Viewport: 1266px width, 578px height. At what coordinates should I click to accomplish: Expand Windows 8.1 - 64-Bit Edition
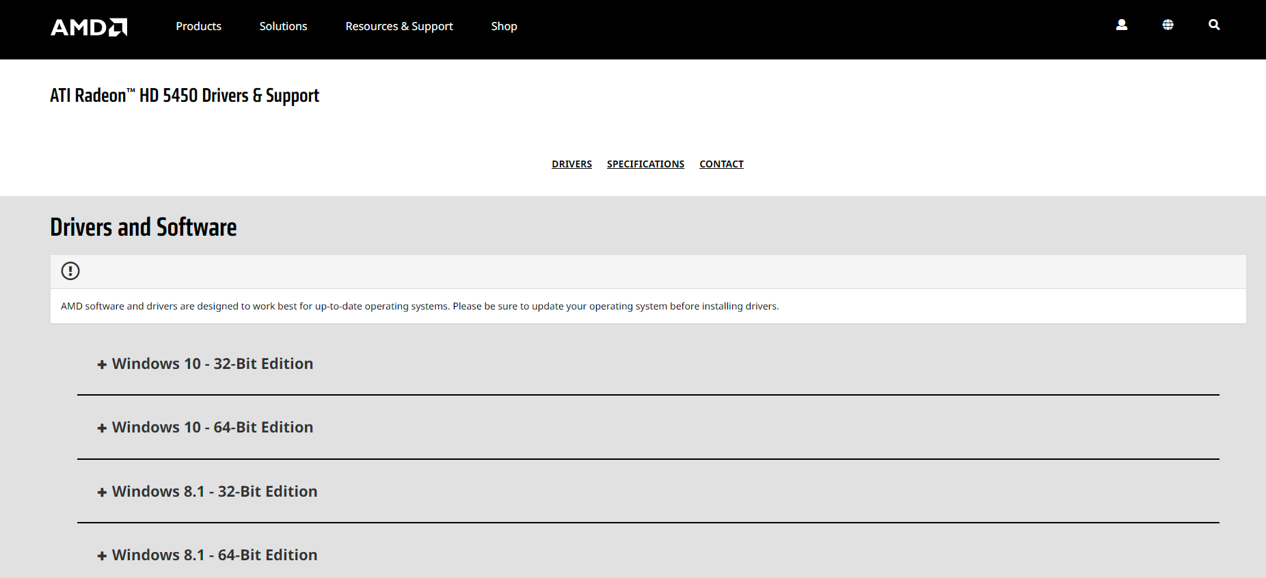point(207,555)
